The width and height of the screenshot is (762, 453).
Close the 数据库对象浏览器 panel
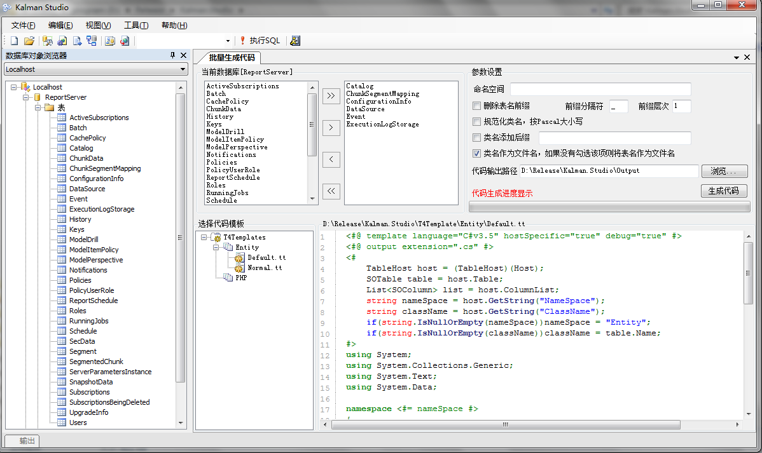coord(183,55)
